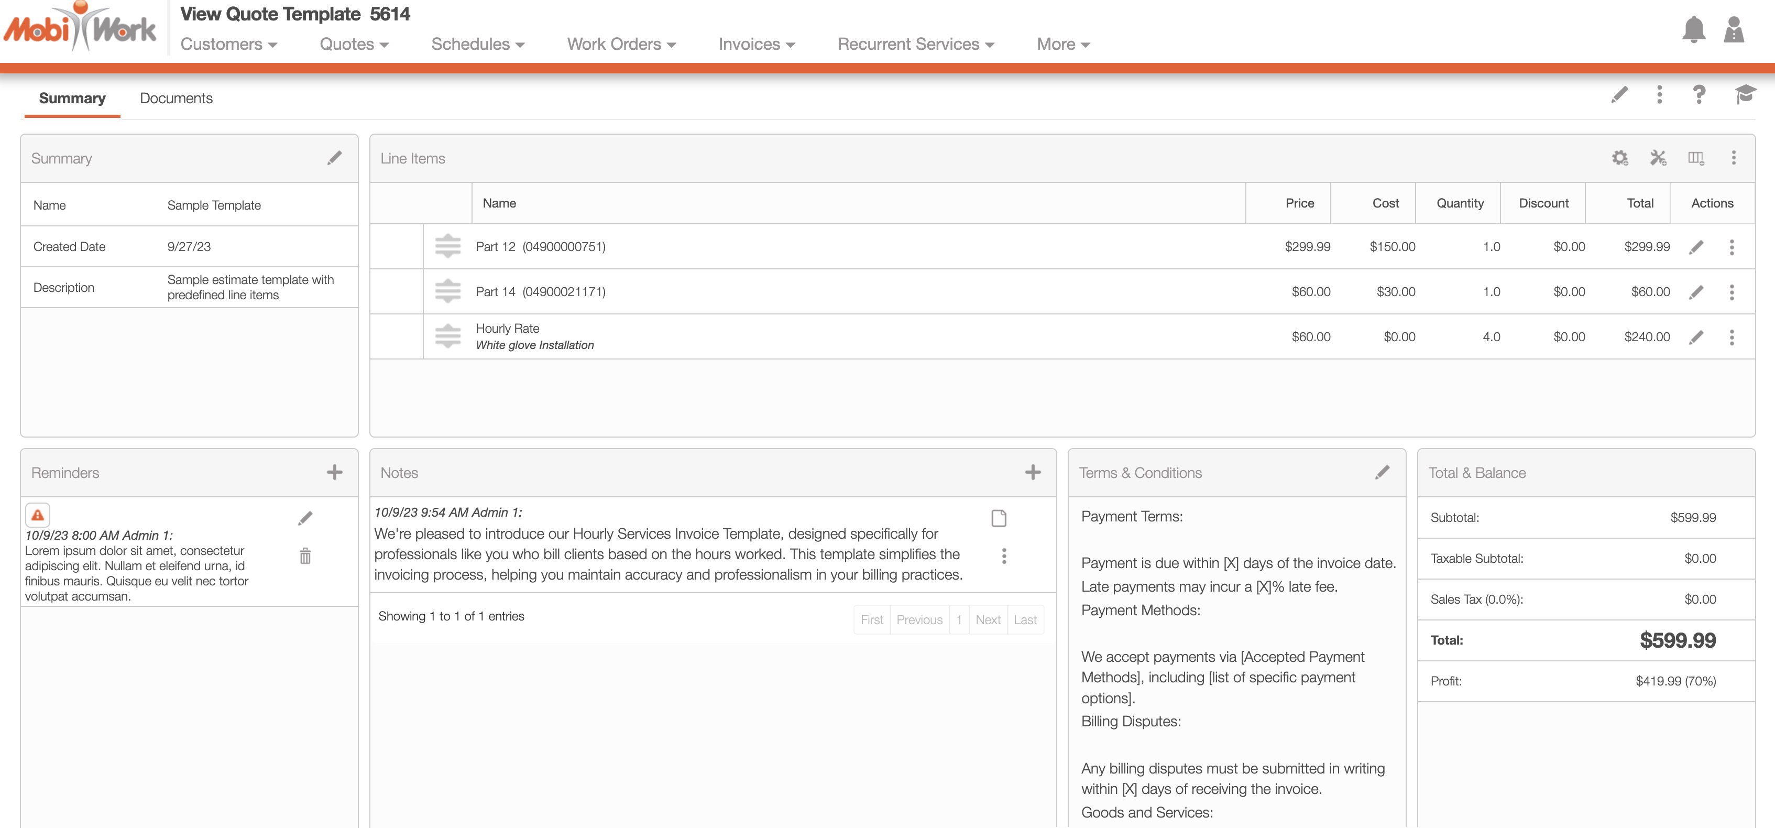
Task: Edit the Part 12 line item
Action: coord(1696,247)
